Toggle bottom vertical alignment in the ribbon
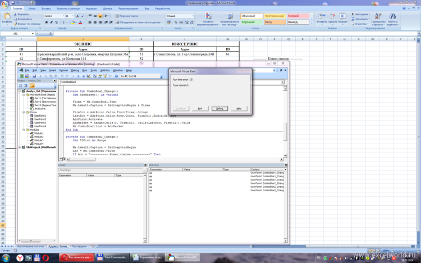This screenshot has height=263, width=421. [x=100, y=16]
